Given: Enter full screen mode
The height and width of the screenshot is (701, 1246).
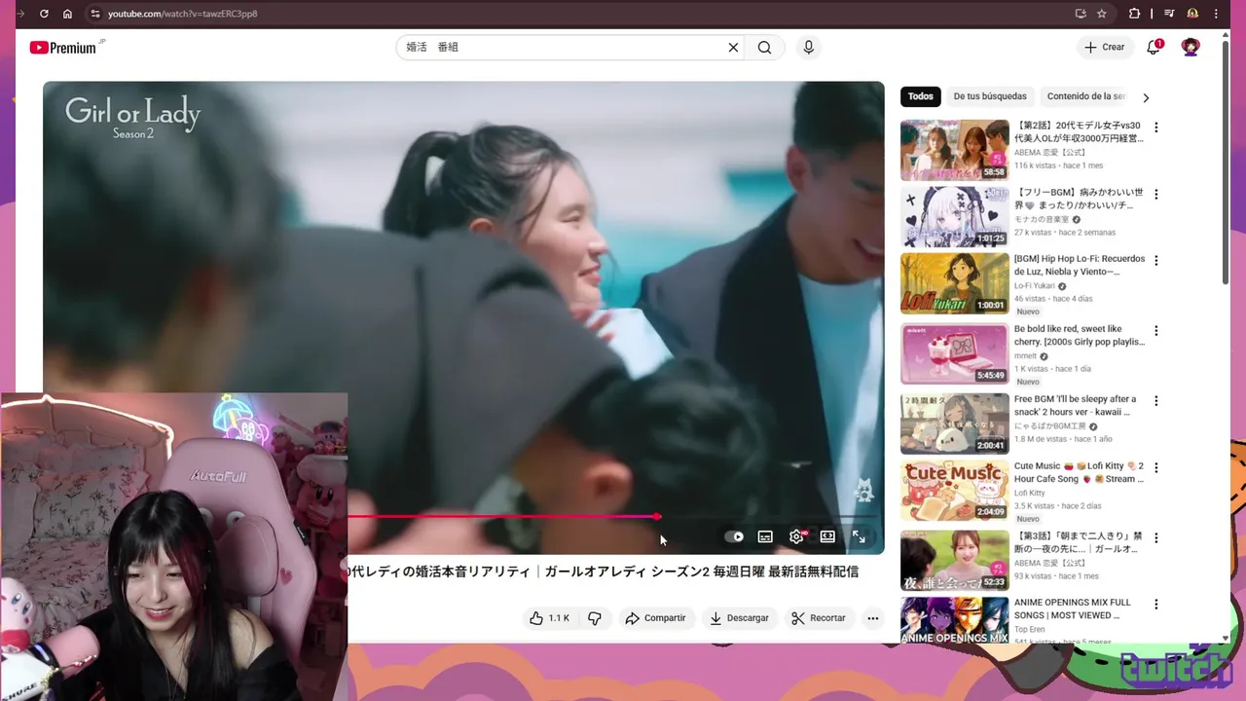Looking at the screenshot, I should 859,536.
